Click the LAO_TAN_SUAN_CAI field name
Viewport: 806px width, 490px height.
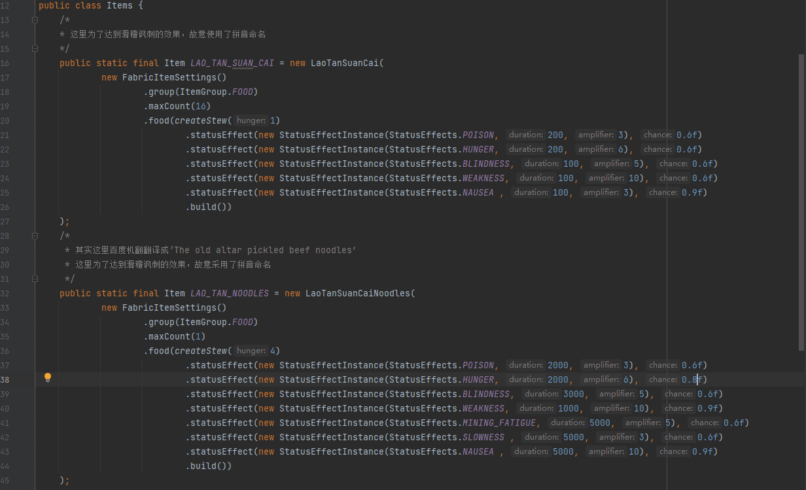pos(232,63)
